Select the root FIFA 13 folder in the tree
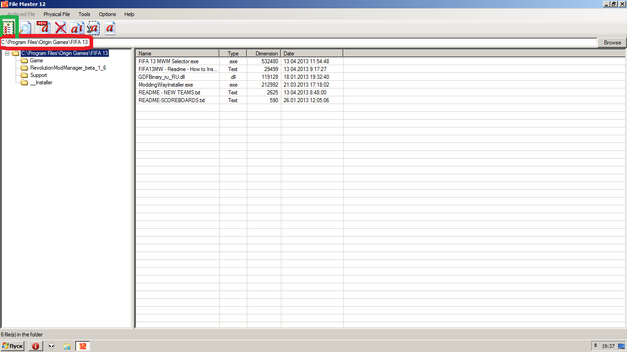The width and height of the screenshot is (627, 352). [x=65, y=53]
